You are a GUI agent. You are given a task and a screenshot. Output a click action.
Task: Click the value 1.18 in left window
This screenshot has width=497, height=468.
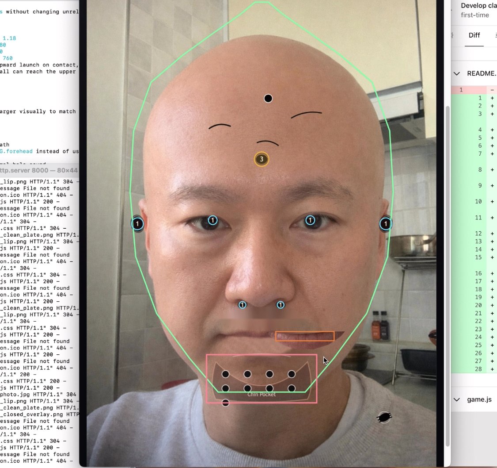[9, 38]
